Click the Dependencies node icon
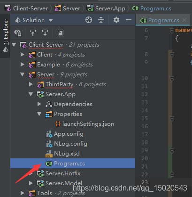This screenshot has height=197, width=192. coord(49,104)
